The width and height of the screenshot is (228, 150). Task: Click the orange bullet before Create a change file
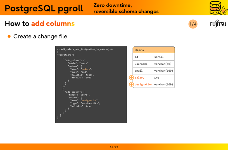[x=9, y=36]
